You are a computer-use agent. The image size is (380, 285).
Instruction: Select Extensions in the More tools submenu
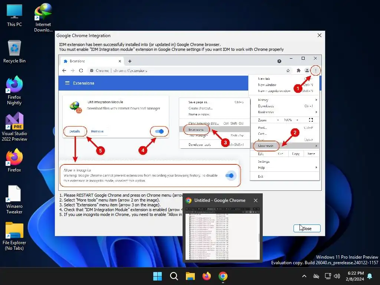214,130
